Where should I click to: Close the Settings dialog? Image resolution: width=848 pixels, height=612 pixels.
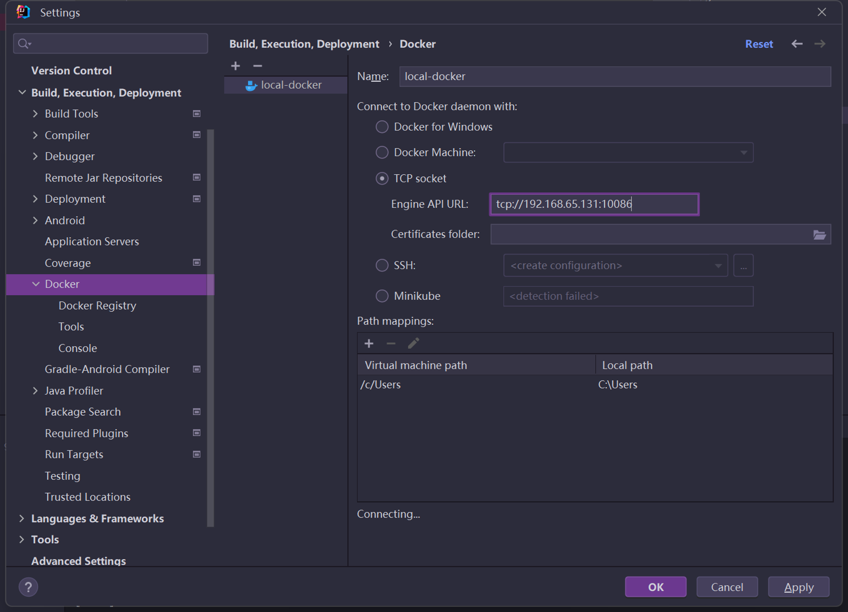[822, 12]
